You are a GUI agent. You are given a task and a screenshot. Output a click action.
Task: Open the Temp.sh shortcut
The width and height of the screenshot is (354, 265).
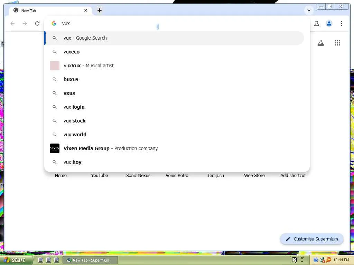(216, 175)
